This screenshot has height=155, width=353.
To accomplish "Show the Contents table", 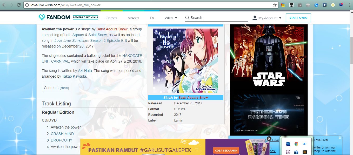I will [x=64, y=88].
